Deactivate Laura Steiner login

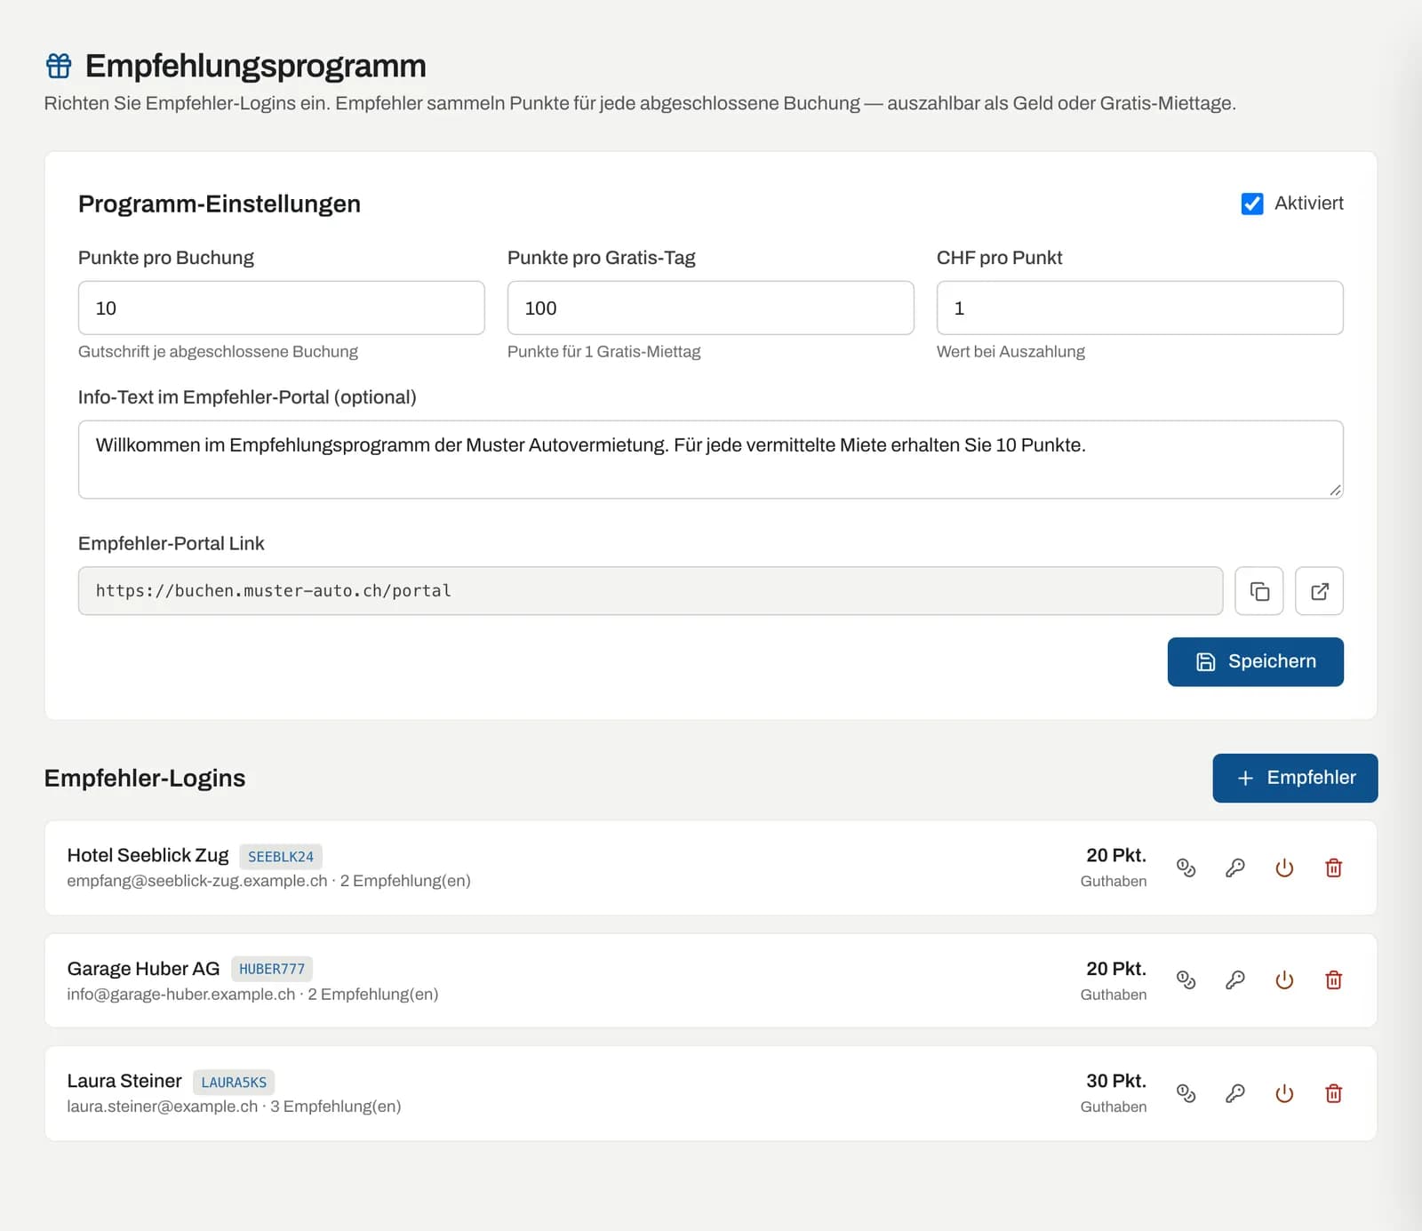1284,1093
